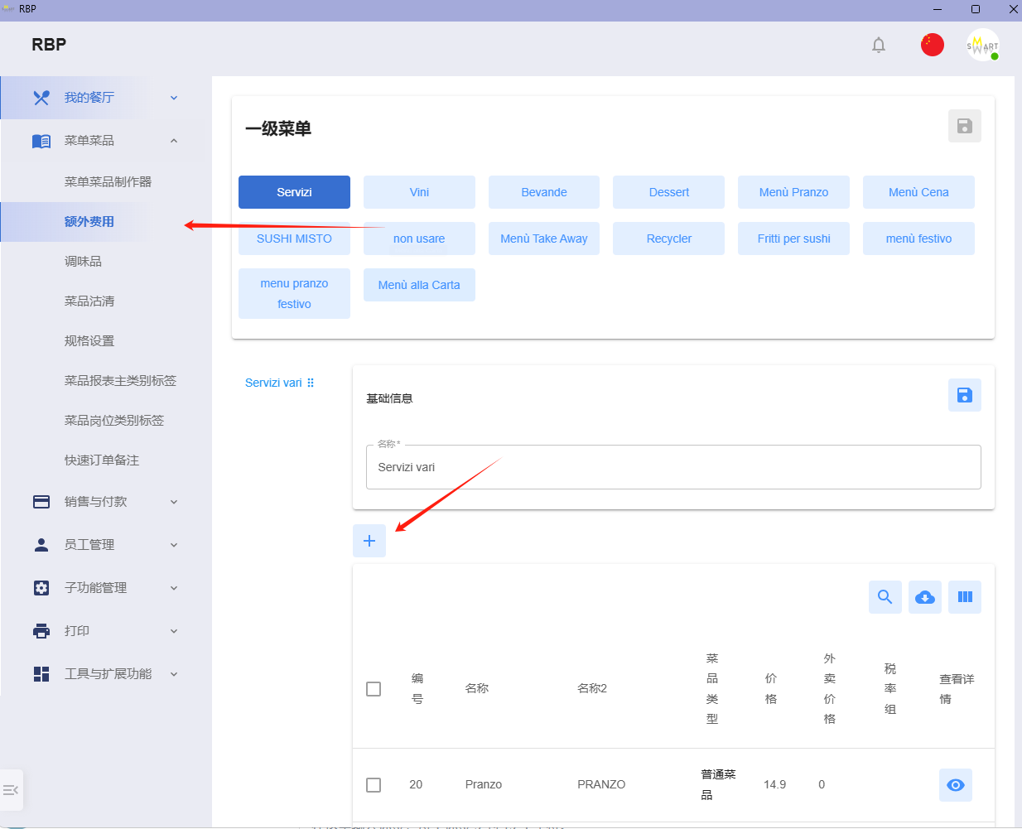
Task: Expand the 销售与付款 chevron
Action: tap(174, 502)
